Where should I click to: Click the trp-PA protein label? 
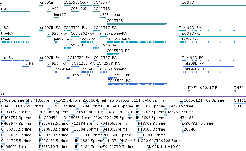7,58
